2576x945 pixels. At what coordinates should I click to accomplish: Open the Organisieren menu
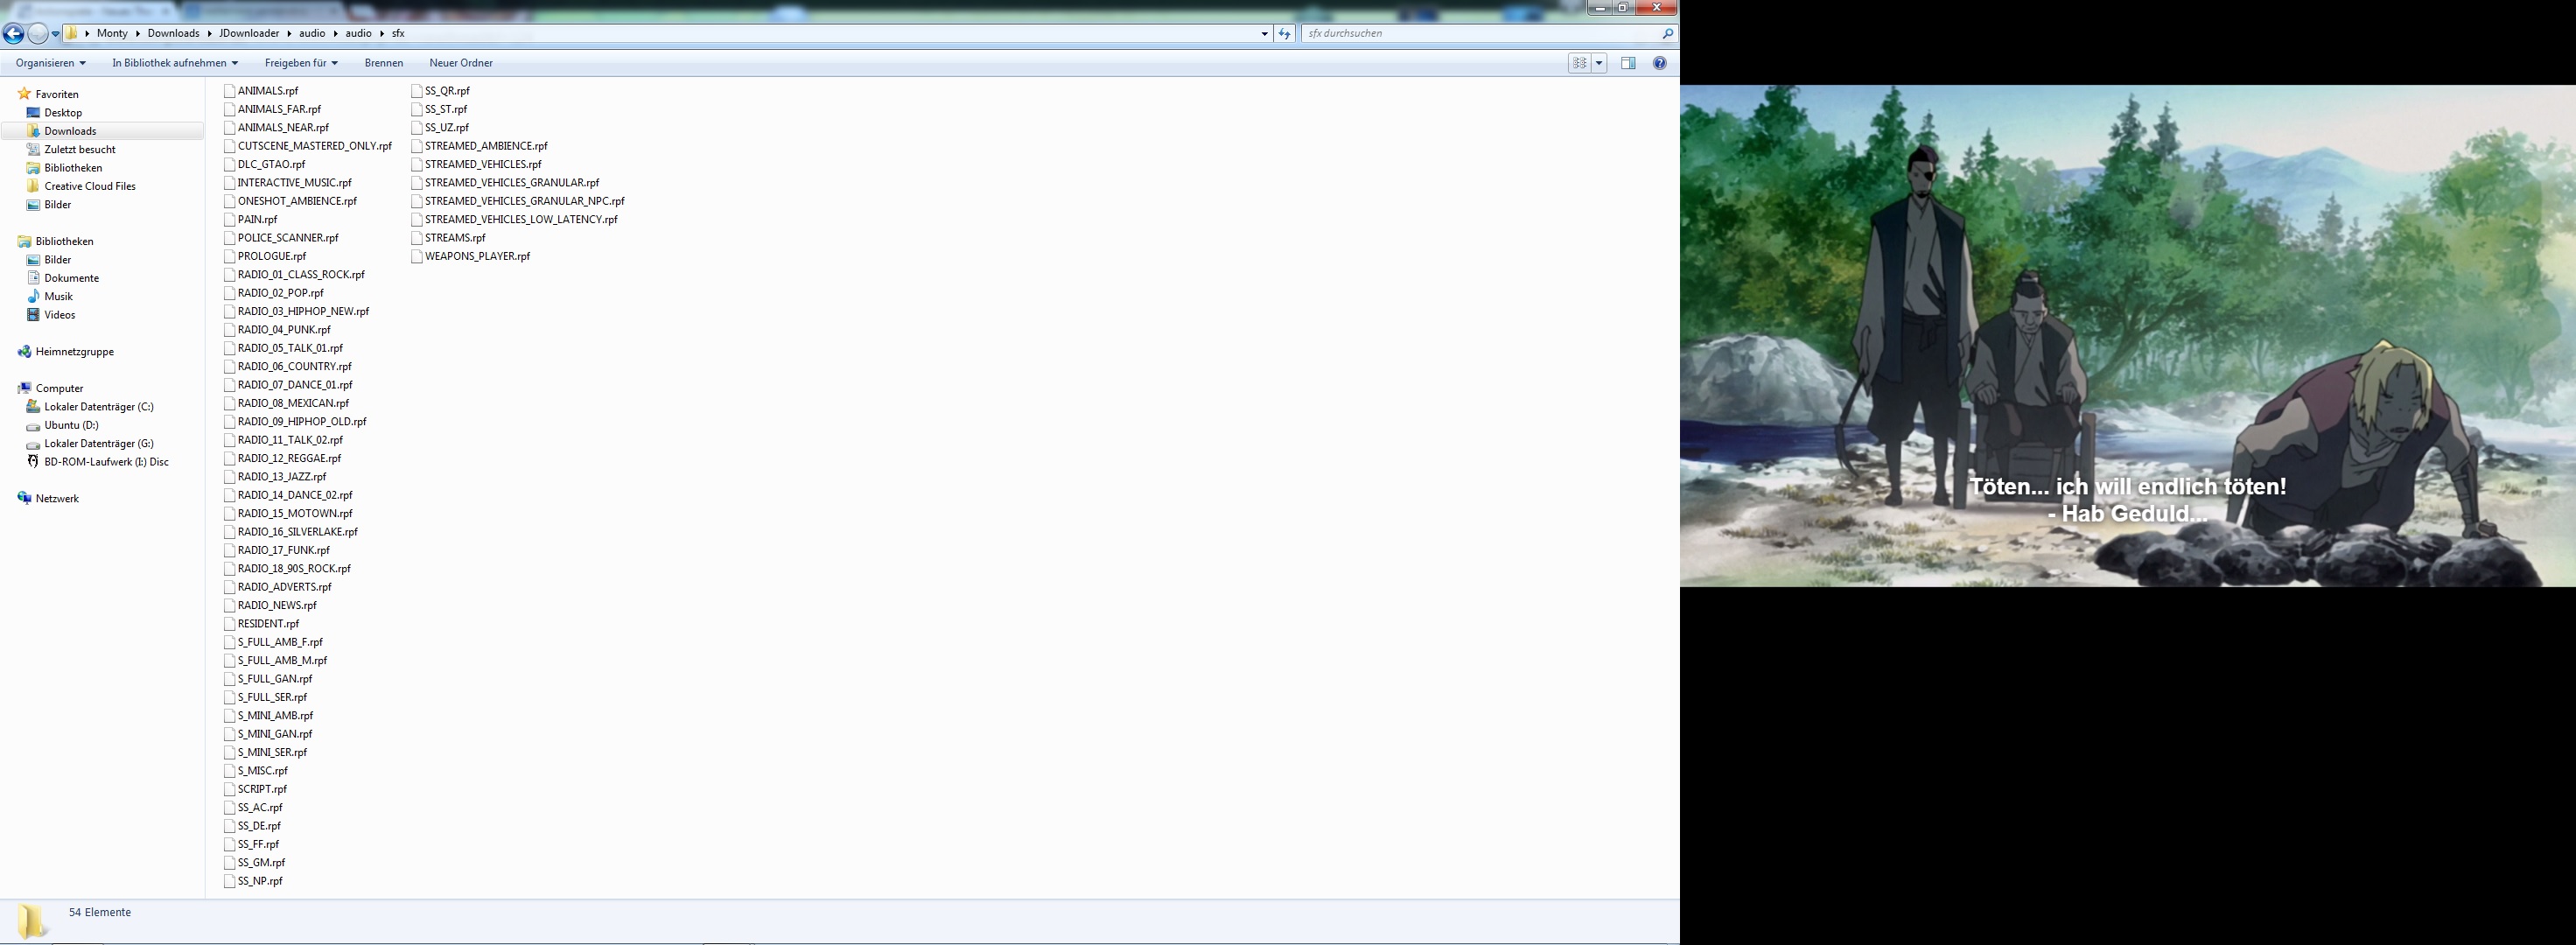(x=50, y=63)
